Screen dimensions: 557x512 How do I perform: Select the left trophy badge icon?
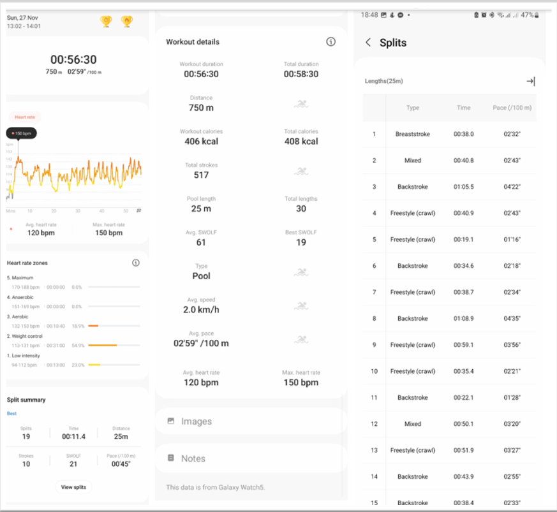pos(106,22)
